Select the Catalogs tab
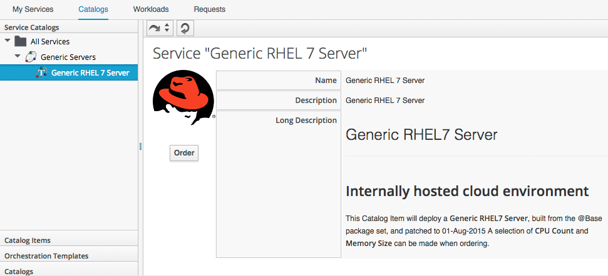The width and height of the screenshot is (608, 276). click(93, 9)
